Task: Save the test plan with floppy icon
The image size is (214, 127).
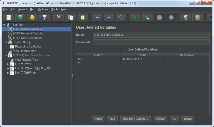Action: coord(44,18)
